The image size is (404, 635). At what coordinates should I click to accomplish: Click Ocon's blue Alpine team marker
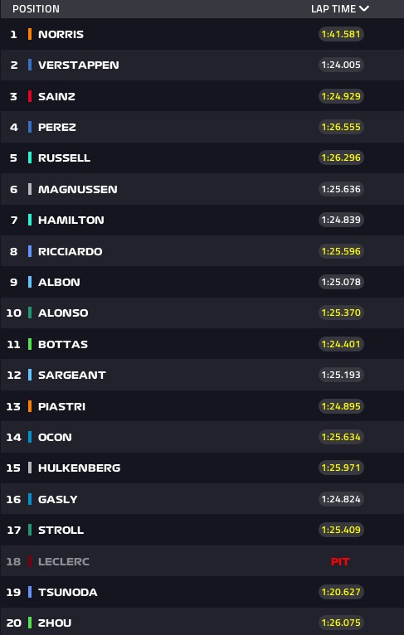click(x=30, y=437)
